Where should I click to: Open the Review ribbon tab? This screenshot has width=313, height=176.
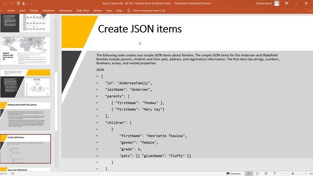[x=98, y=11]
